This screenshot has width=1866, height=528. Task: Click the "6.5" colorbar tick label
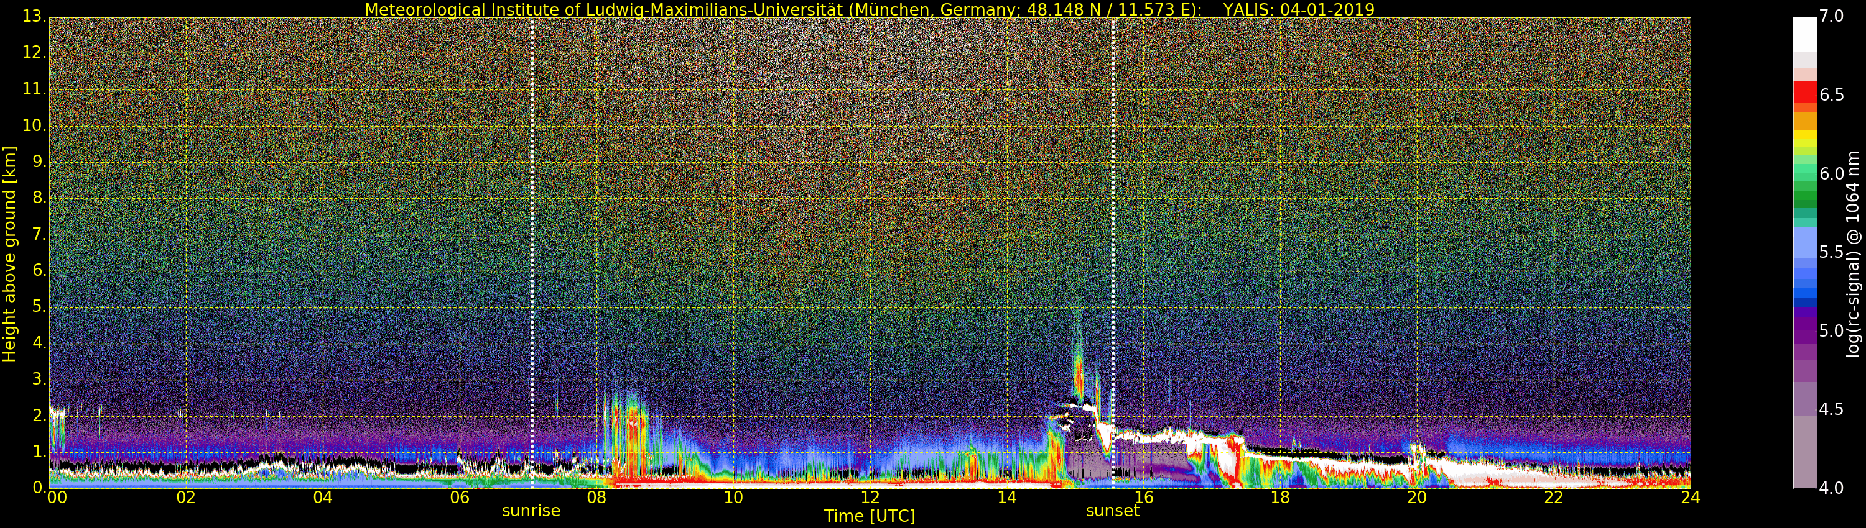coord(1832,95)
